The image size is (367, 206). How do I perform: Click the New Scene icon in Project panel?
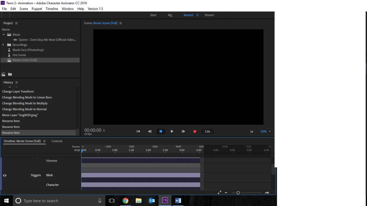pos(3,74)
